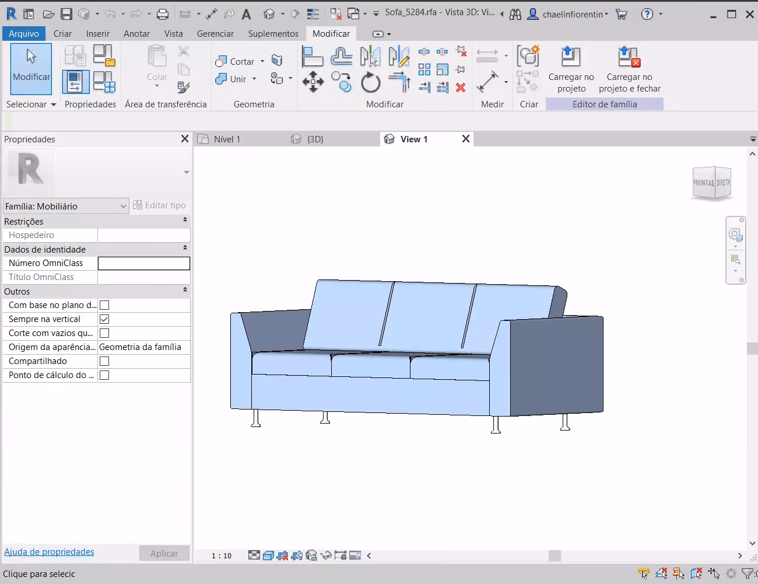758x584 pixels.
Task: Open type selector arrow in Propriedades
Action: tap(187, 172)
